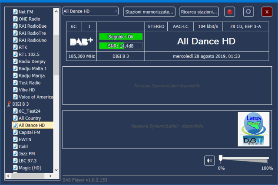Select highlighted All Dance HD in list

pyautogui.click(x=33, y=125)
